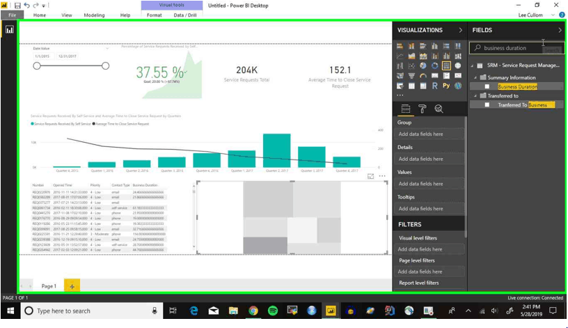Collapse the Summary Information folder
This screenshot has height=328, width=568.
tap(475, 77)
